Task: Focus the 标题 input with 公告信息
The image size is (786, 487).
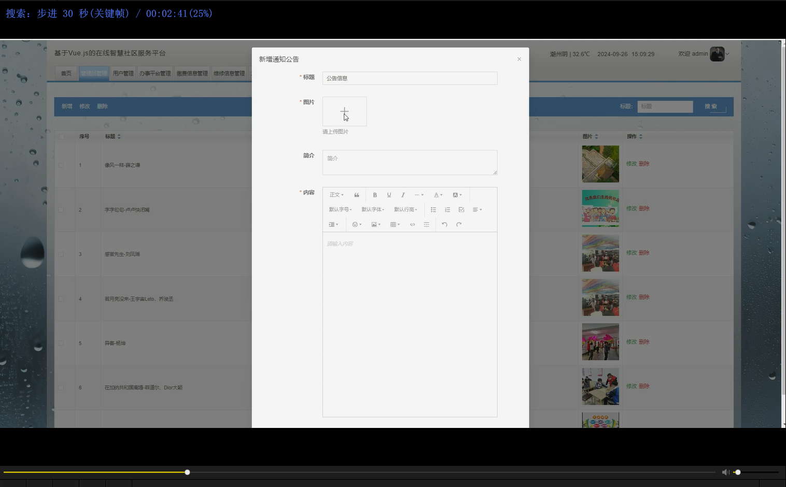Action: pos(410,78)
